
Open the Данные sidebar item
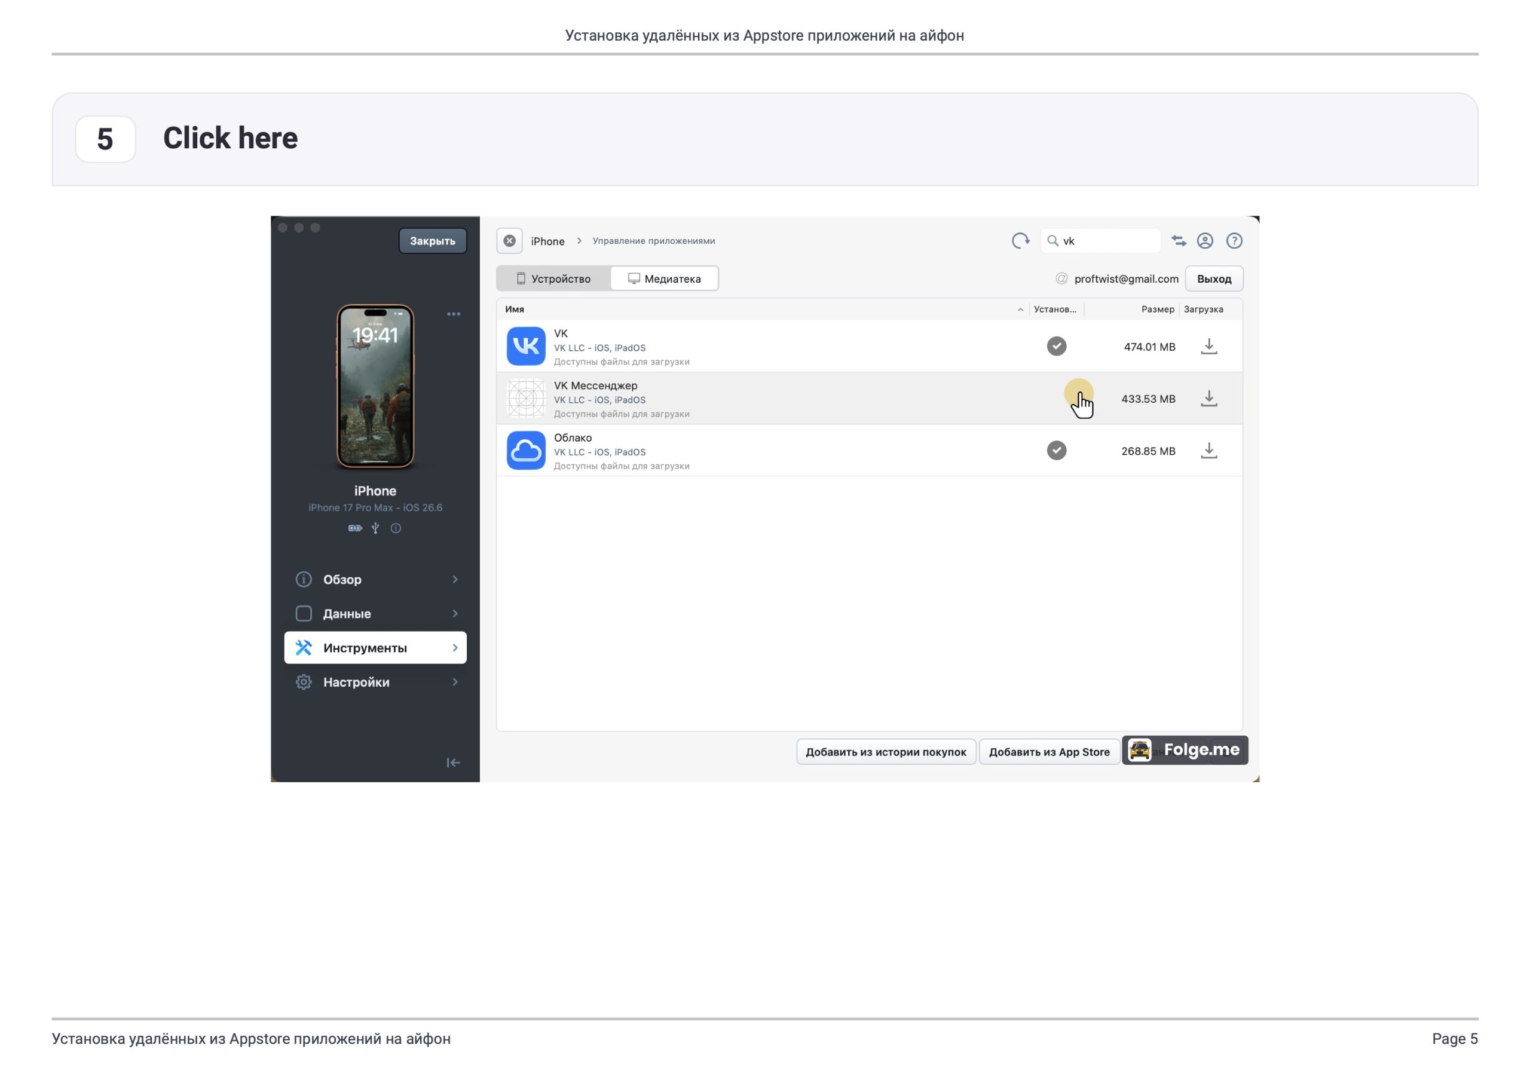tap(375, 613)
